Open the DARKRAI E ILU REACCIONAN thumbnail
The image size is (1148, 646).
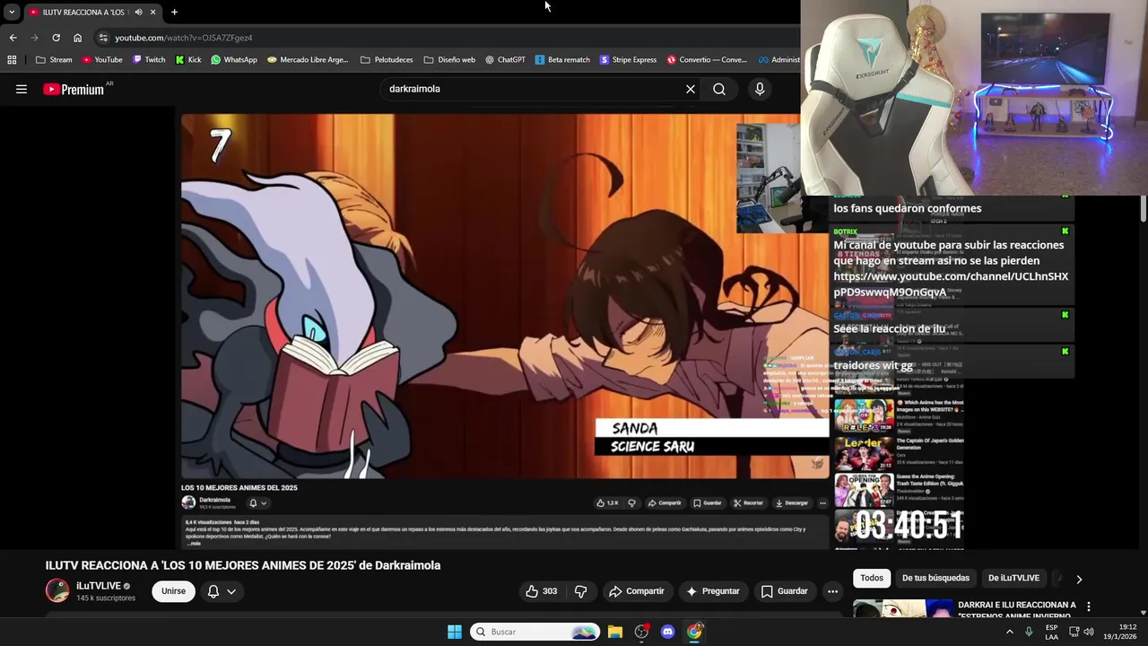902,608
